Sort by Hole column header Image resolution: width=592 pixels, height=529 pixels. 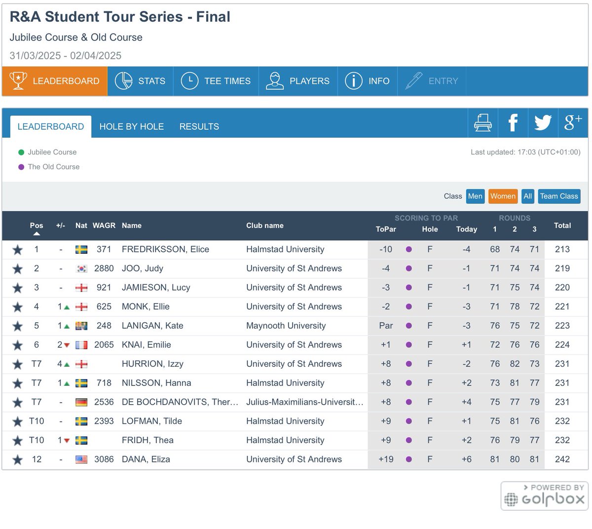click(430, 229)
